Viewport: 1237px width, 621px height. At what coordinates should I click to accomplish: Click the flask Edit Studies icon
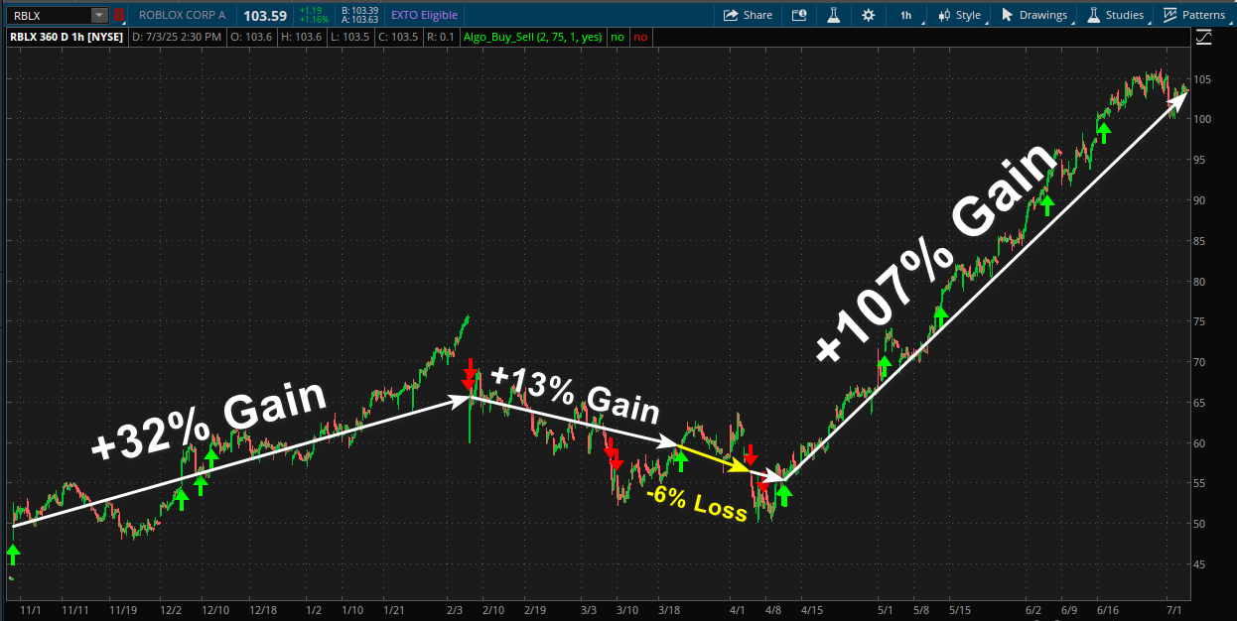click(833, 15)
